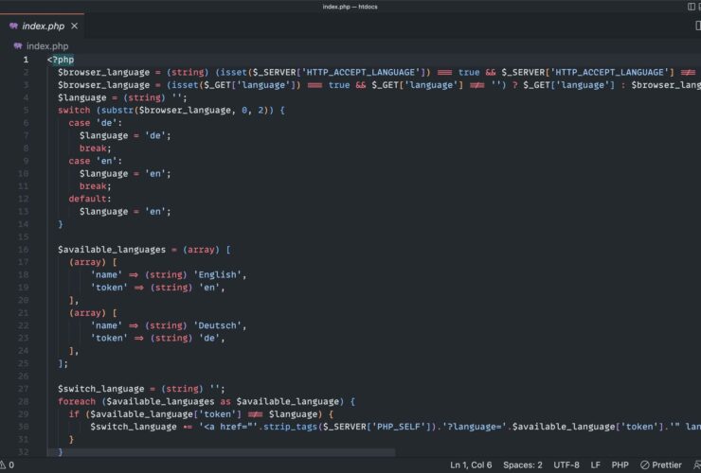This screenshot has height=473, width=701.
Task: Click line number 1 in the gutter
Action: [26, 60]
